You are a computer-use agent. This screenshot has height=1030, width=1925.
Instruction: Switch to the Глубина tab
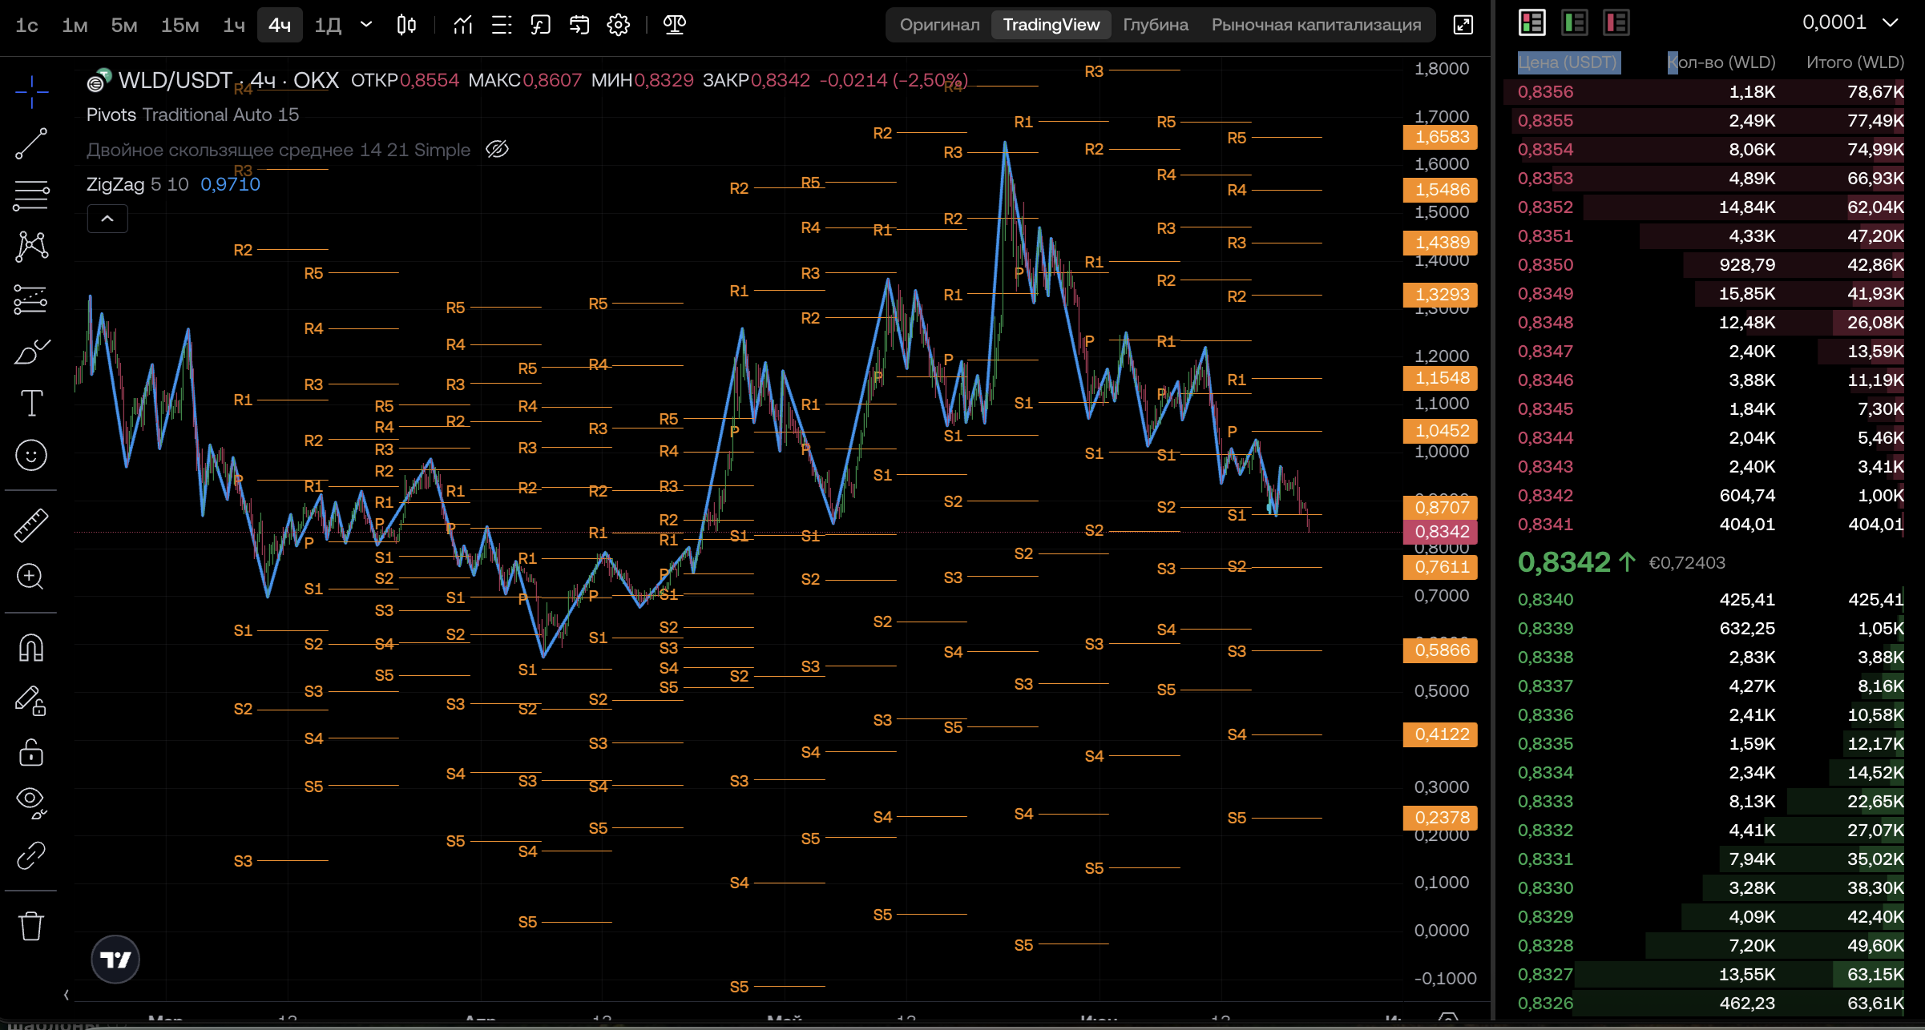(x=1155, y=25)
